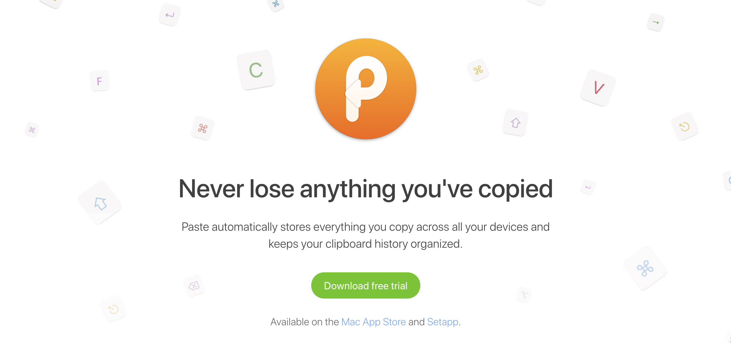Viewport: 731px width, 343px height.
Task: Click the orange-red command symbol key tile
Action: (x=203, y=128)
